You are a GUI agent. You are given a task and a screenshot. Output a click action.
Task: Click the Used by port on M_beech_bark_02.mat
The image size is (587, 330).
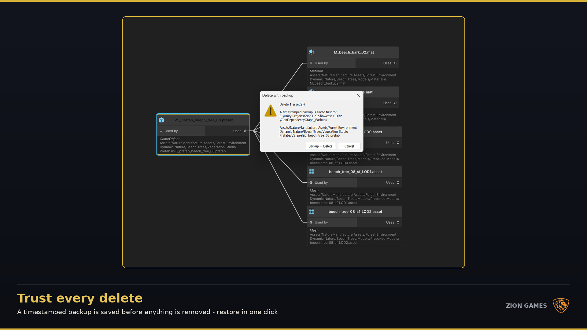(311, 63)
